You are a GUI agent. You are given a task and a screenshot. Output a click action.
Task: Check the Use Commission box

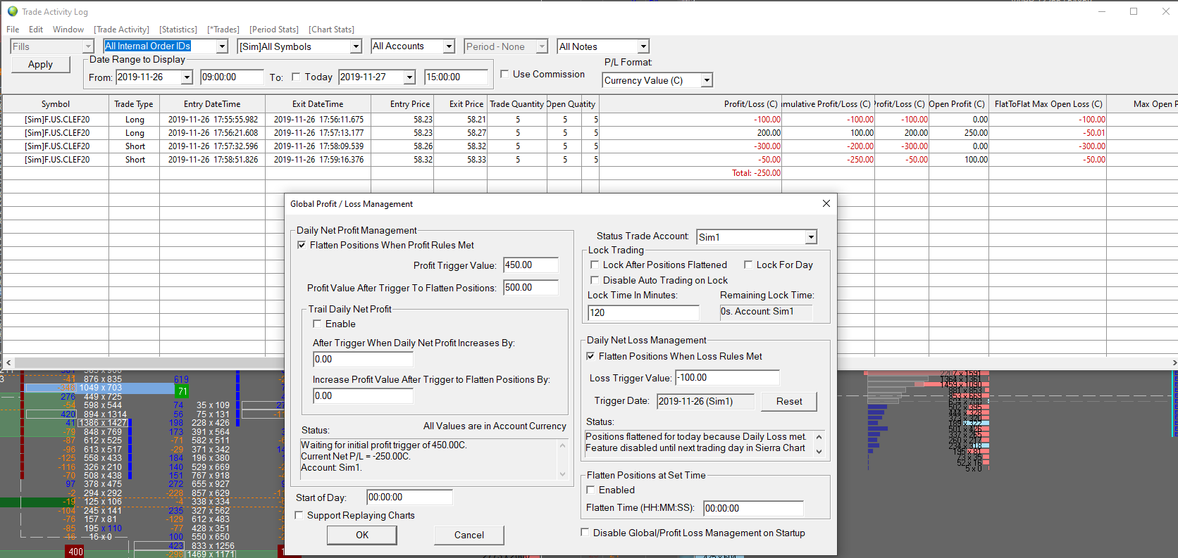pyautogui.click(x=504, y=74)
